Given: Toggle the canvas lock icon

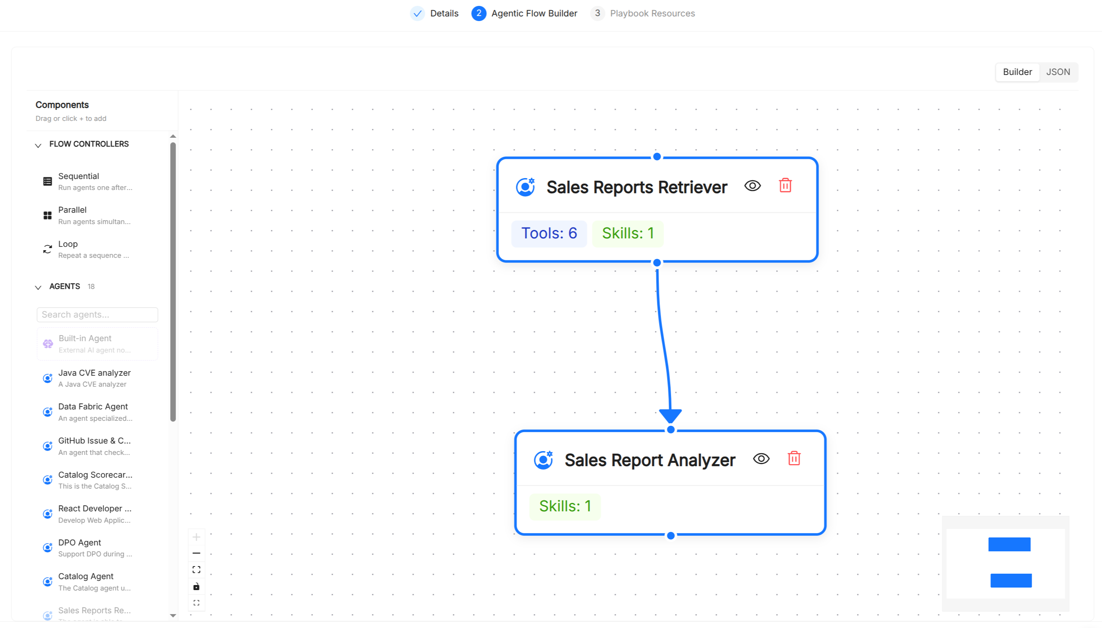Looking at the screenshot, I should 196,586.
